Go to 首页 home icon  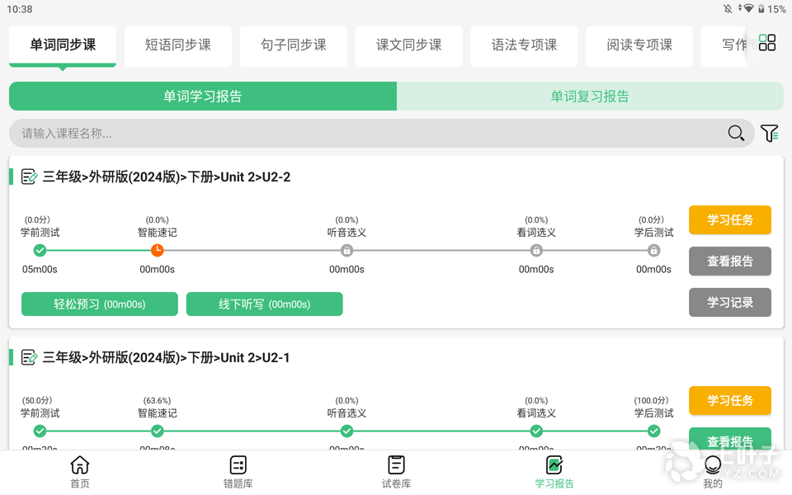pos(80,472)
